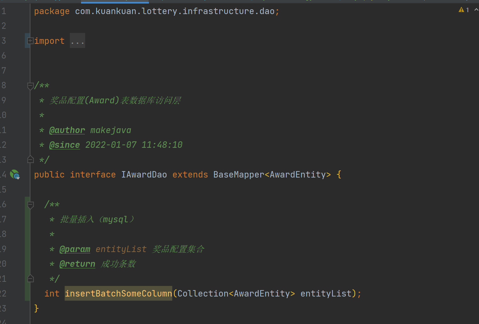Expand the folded import statements
The width and height of the screenshot is (479, 324).
click(30, 41)
